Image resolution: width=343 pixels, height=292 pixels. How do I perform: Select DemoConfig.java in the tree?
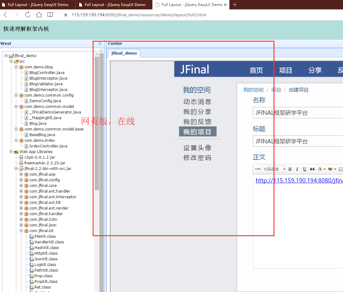pos(45,101)
